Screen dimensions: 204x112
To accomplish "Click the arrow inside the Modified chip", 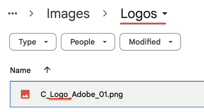I will 171,42.
